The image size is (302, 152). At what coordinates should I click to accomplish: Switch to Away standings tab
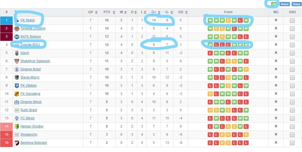point(296,4)
